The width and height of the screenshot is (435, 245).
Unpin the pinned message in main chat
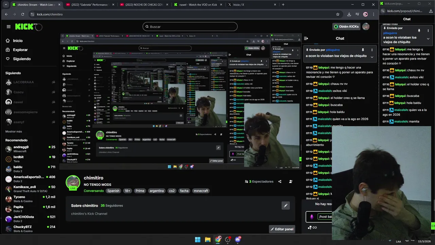click(363, 50)
